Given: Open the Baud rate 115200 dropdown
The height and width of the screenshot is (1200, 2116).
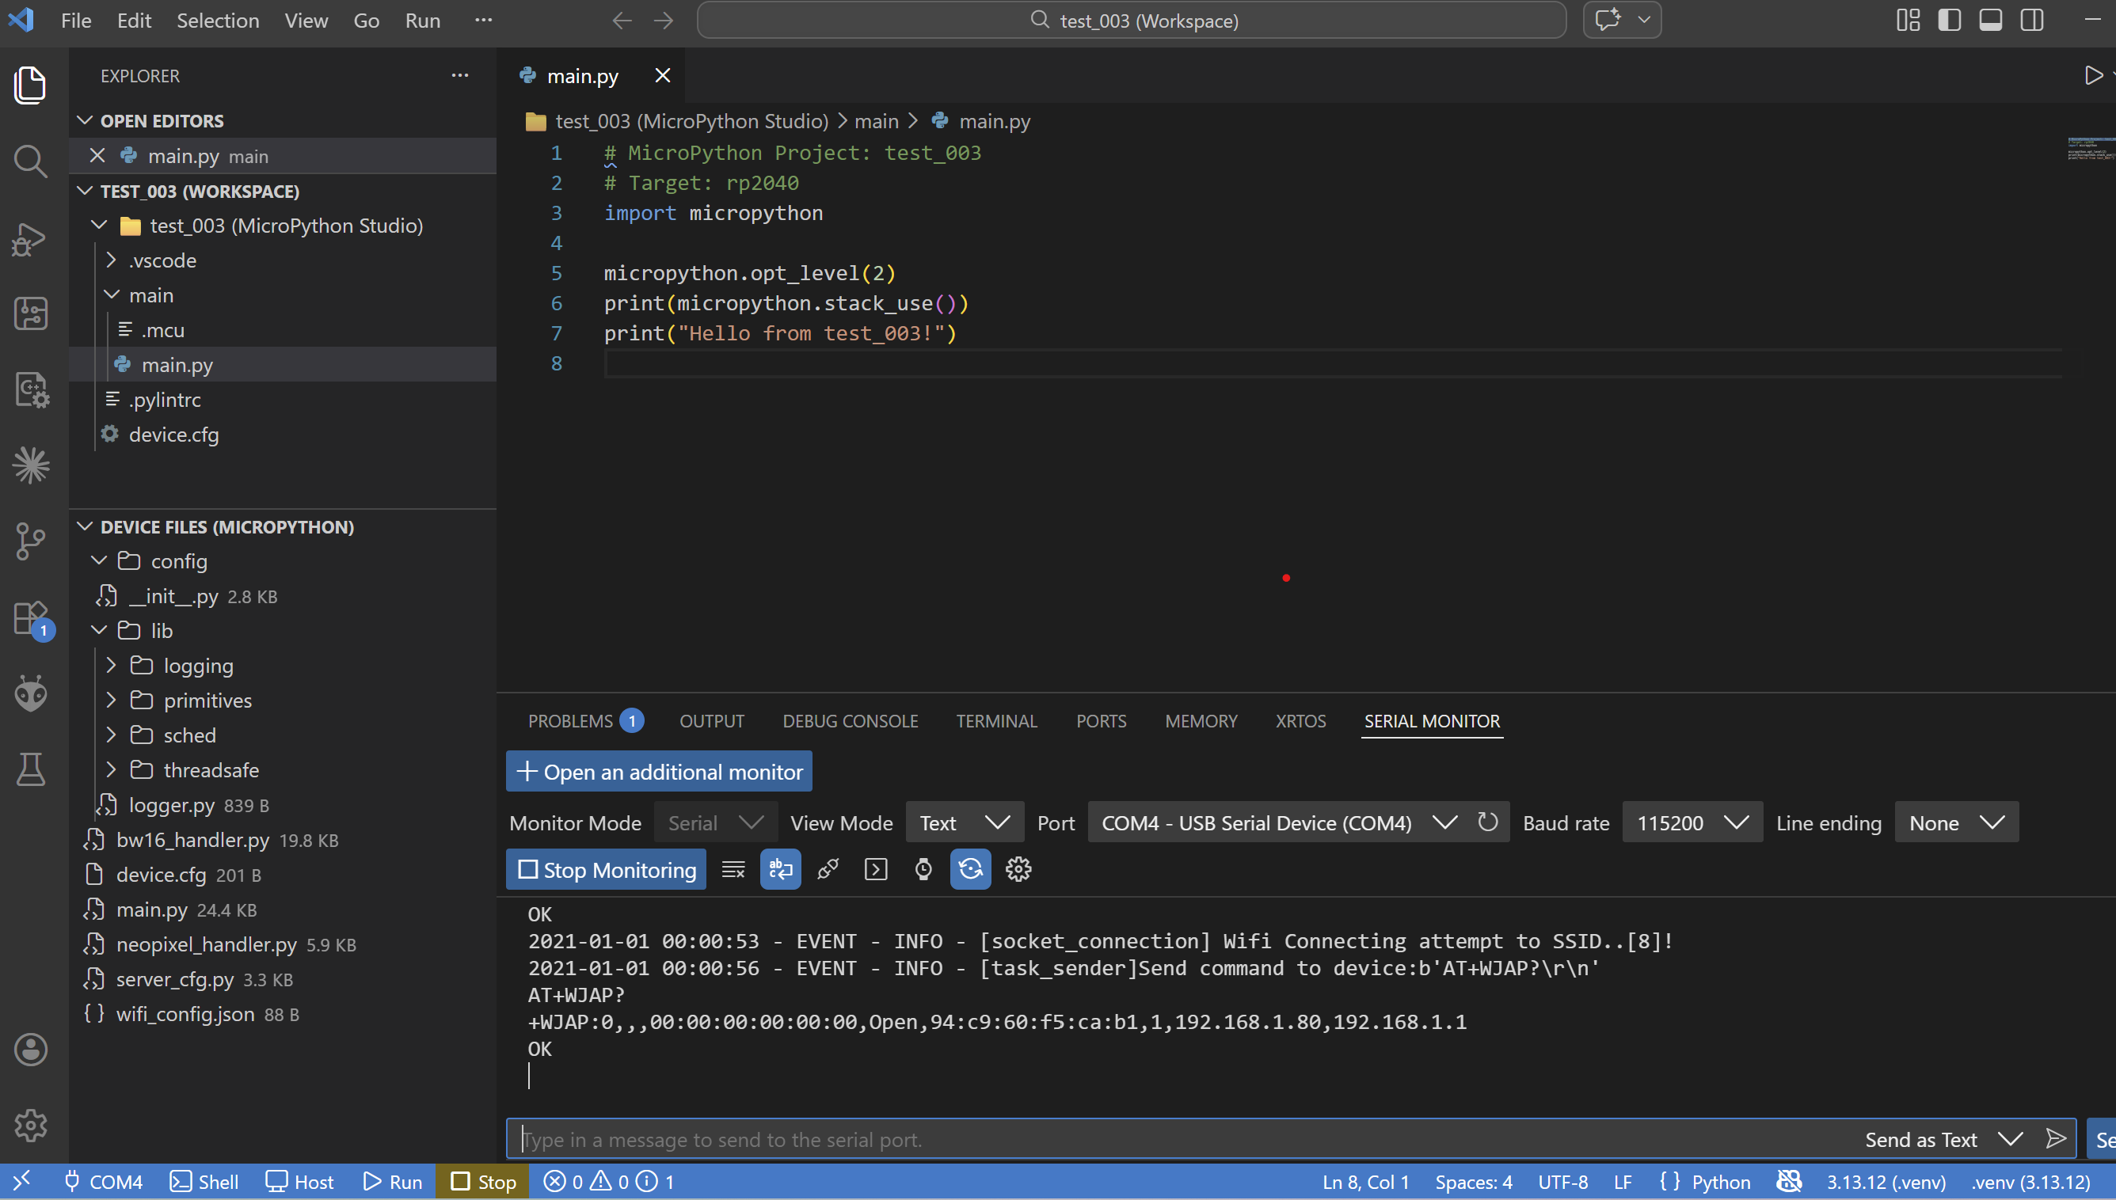Looking at the screenshot, I should (x=1692, y=822).
